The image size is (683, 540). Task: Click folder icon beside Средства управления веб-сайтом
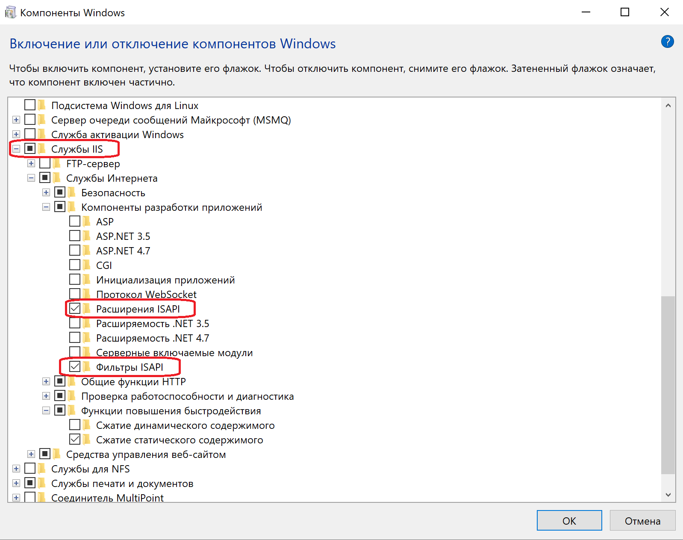pos(56,454)
